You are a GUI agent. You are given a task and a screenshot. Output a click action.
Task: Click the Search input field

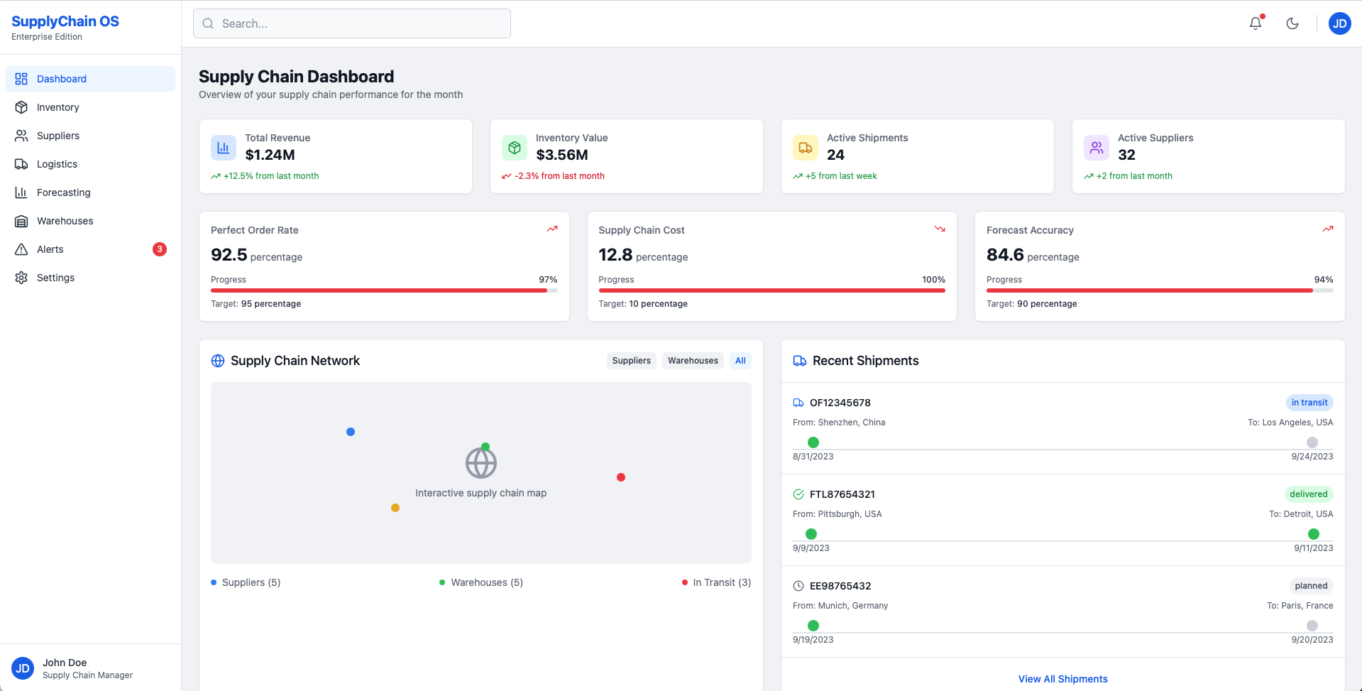(x=352, y=23)
